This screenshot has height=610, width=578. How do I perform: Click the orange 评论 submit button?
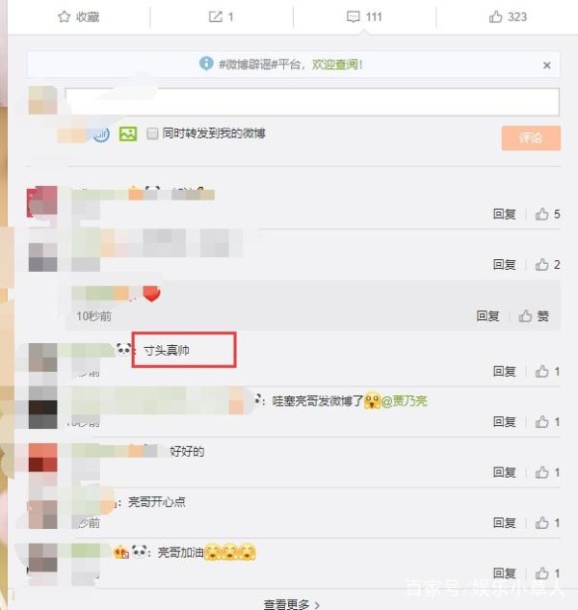[x=531, y=138]
